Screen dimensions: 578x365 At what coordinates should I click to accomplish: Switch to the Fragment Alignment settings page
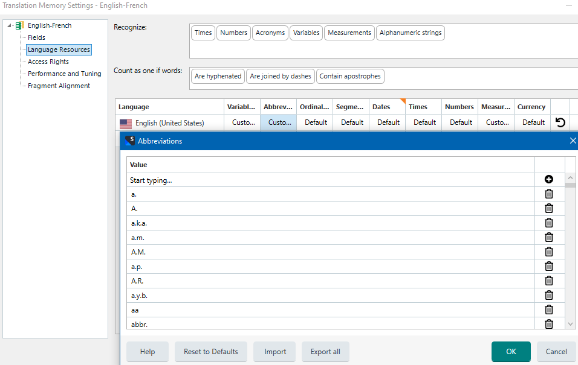(59, 85)
